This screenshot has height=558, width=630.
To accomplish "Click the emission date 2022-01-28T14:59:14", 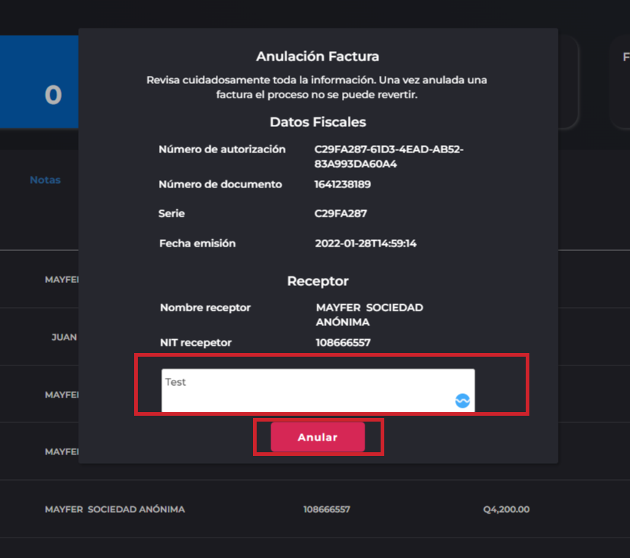I will [x=365, y=243].
